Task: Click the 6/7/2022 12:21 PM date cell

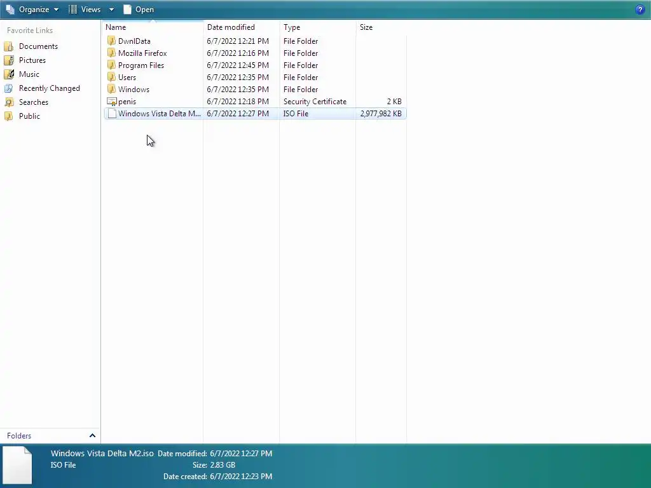Action: tap(238, 41)
